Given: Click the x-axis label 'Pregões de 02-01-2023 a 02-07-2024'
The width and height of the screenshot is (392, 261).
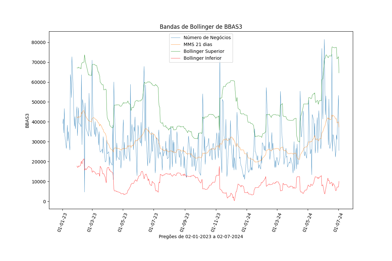Looking at the screenshot, I should [201, 237].
